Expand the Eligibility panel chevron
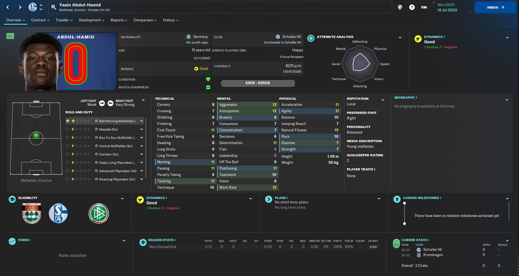Image resolution: width=519 pixels, height=276 pixels. click(122, 199)
